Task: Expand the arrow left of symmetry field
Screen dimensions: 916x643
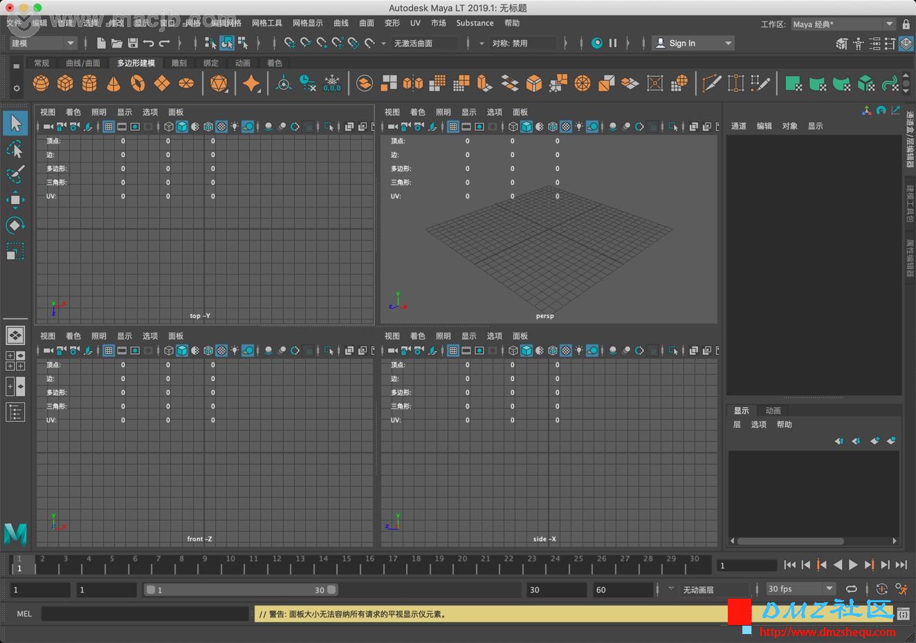Action: pyautogui.click(x=482, y=43)
